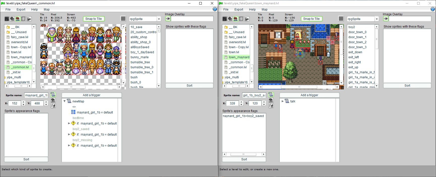This screenshot has width=436, height=177.
Task: Click the blue help icon in right window
Action: coord(432,9)
